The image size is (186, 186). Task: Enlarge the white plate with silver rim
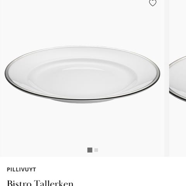83,75
